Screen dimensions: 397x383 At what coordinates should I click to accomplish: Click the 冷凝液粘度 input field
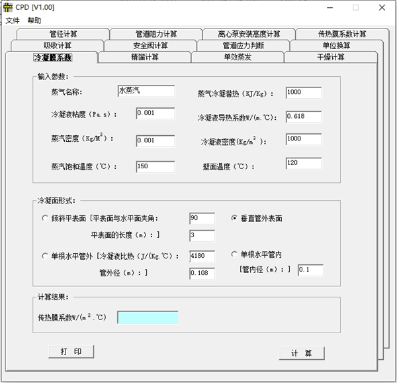point(155,113)
